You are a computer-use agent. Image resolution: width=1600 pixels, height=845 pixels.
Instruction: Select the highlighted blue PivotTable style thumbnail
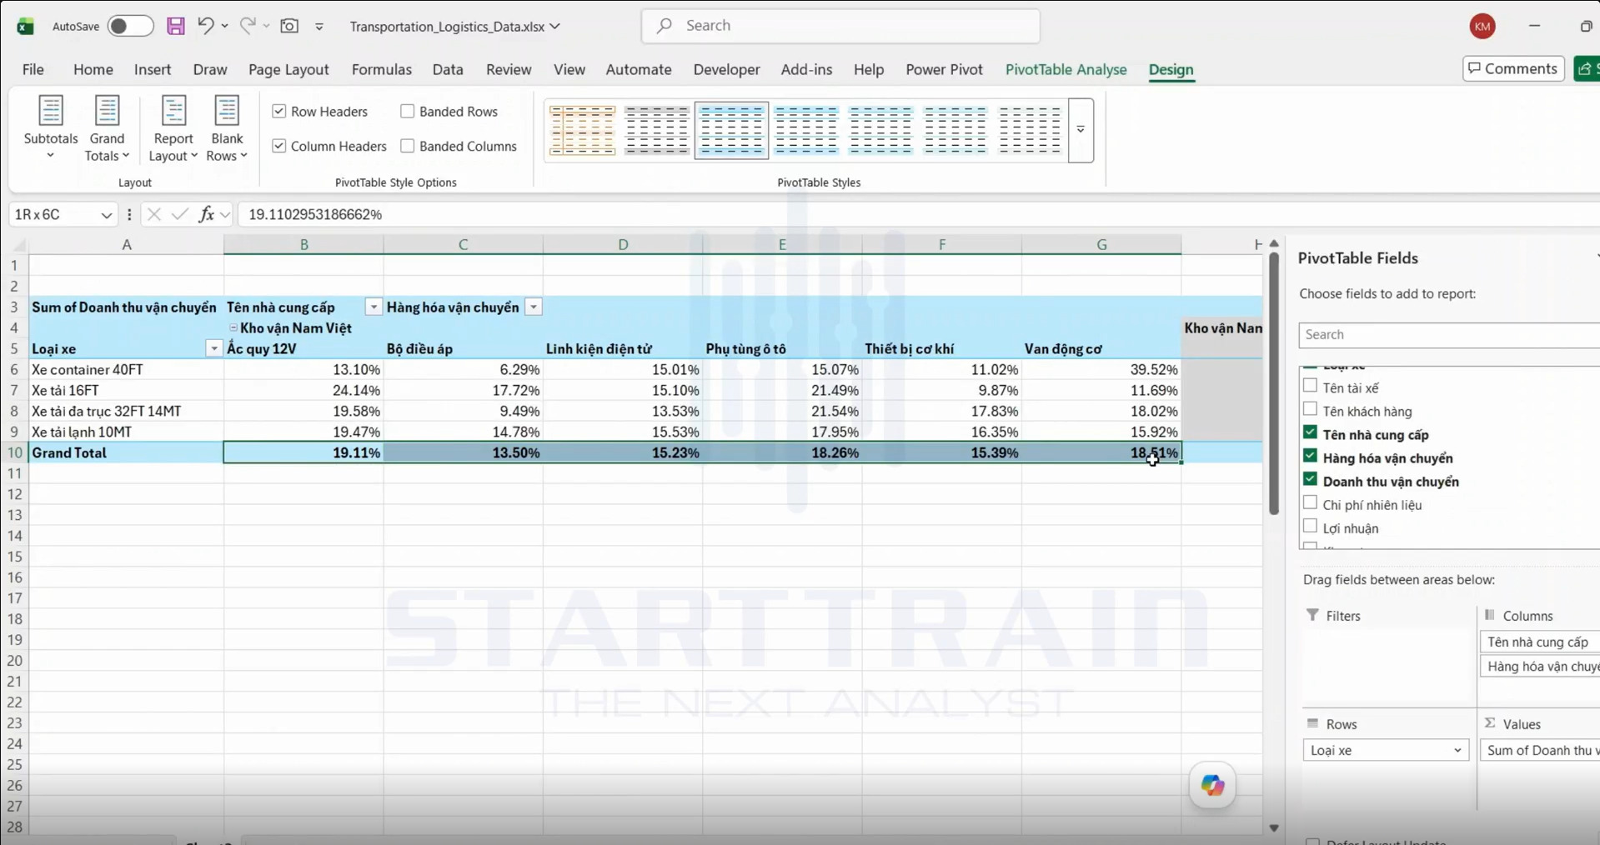(x=731, y=130)
